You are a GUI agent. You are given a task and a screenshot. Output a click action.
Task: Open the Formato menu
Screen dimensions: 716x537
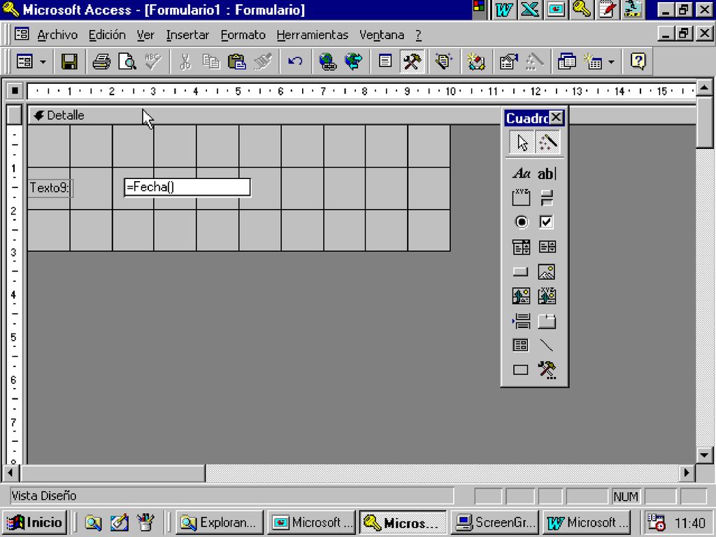243,35
